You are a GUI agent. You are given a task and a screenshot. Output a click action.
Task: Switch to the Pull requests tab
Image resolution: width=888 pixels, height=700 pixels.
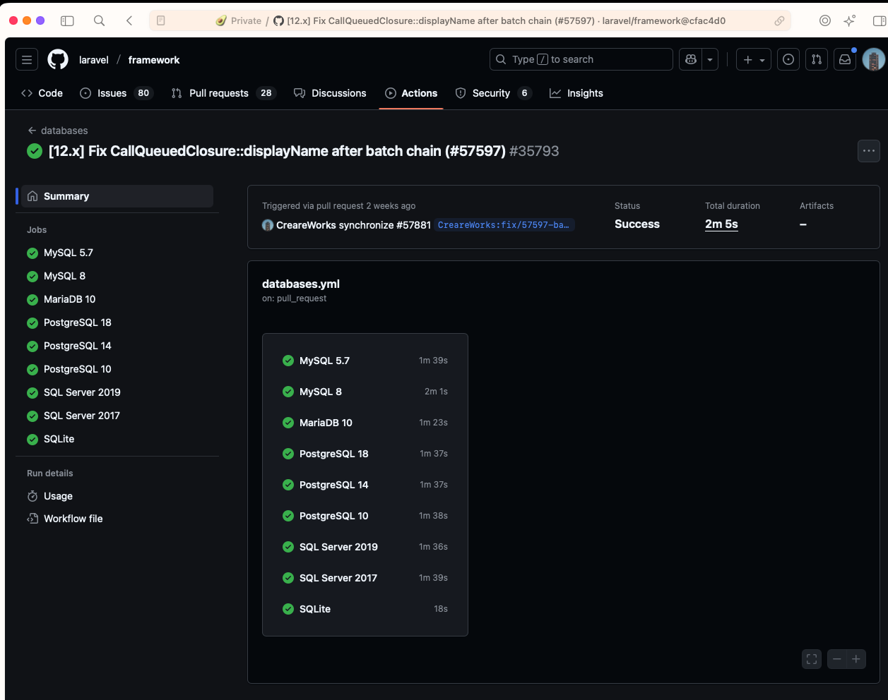(x=223, y=93)
